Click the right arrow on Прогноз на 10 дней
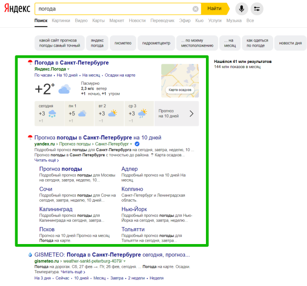Image resolution: width=307 pixels, height=286 pixels. click(192, 113)
